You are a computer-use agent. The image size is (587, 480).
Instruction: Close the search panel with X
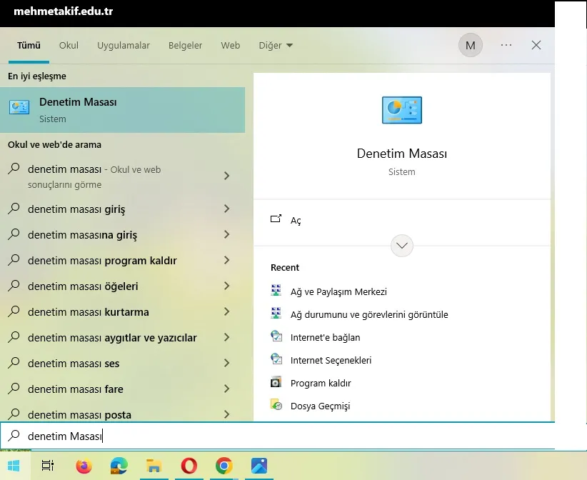coord(536,45)
